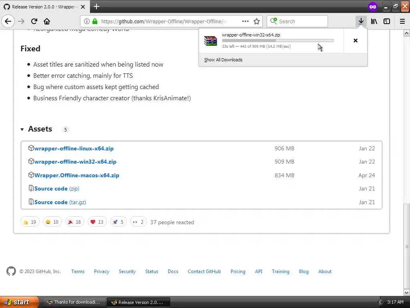Close the Release Version 2.0.0 tab
410x308 pixels.
point(83,7)
